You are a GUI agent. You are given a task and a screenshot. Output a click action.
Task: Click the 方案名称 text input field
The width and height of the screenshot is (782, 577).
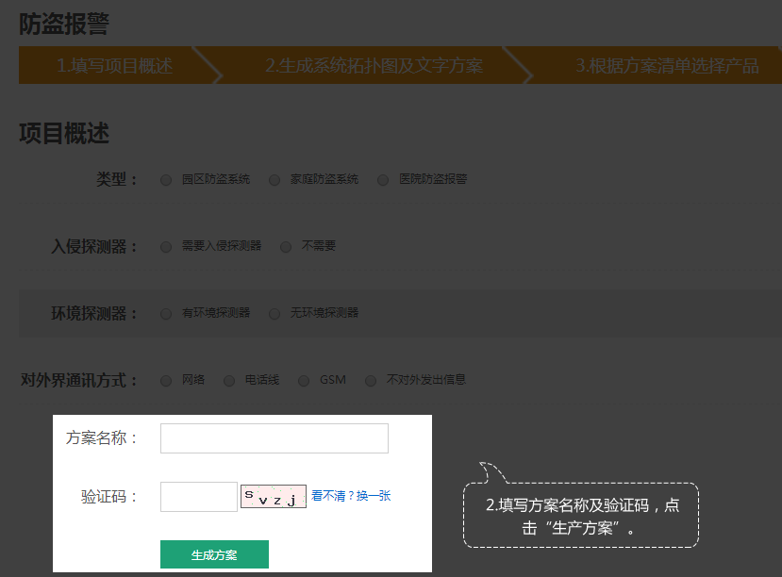274,438
